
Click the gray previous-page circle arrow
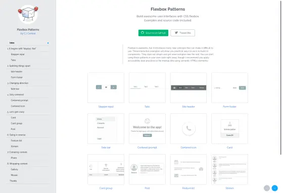pos(267,188)
